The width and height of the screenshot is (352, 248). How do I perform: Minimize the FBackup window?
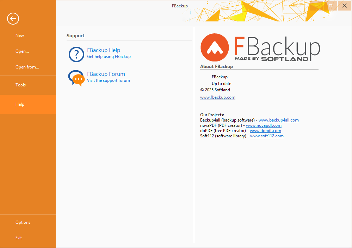pyautogui.click(x=316, y=6)
